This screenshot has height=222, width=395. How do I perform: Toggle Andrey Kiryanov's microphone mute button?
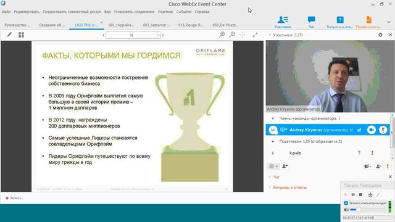pos(383,130)
